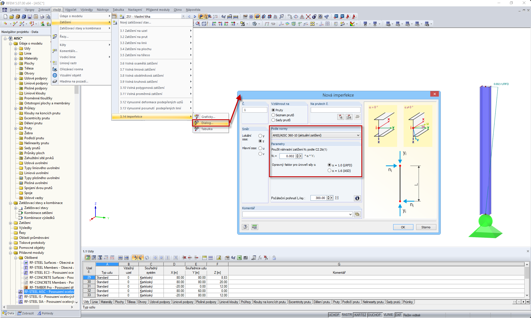This screenshot has width=531, height=318.
Task: Click the mirror tool icon in the top toolbar
Action: point(302,17)
